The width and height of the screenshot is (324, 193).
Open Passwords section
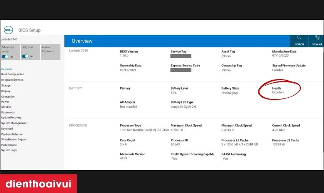coord(8,112)
